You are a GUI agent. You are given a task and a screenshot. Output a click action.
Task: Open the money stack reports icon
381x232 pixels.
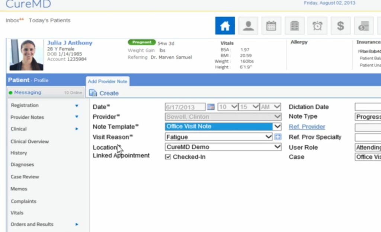364,26
